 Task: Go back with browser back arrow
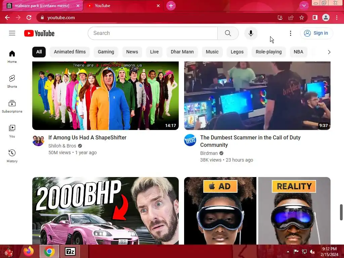point(7,17)
